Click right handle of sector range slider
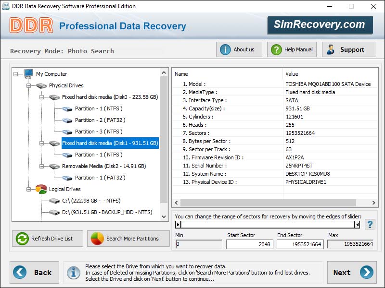Screen dimensions: 385x288 [357, 224]
